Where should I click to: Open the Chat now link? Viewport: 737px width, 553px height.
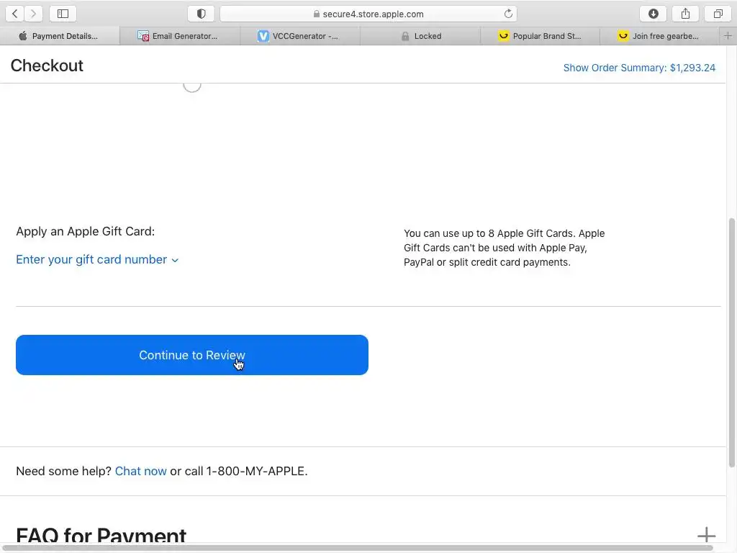point(140,471)
